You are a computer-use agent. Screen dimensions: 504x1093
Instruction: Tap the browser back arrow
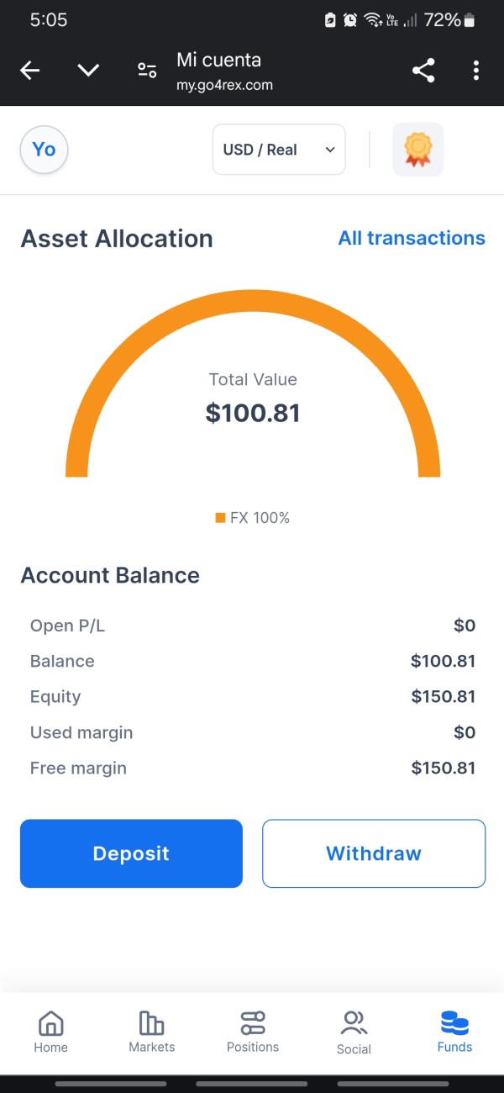tap(30, 71)
